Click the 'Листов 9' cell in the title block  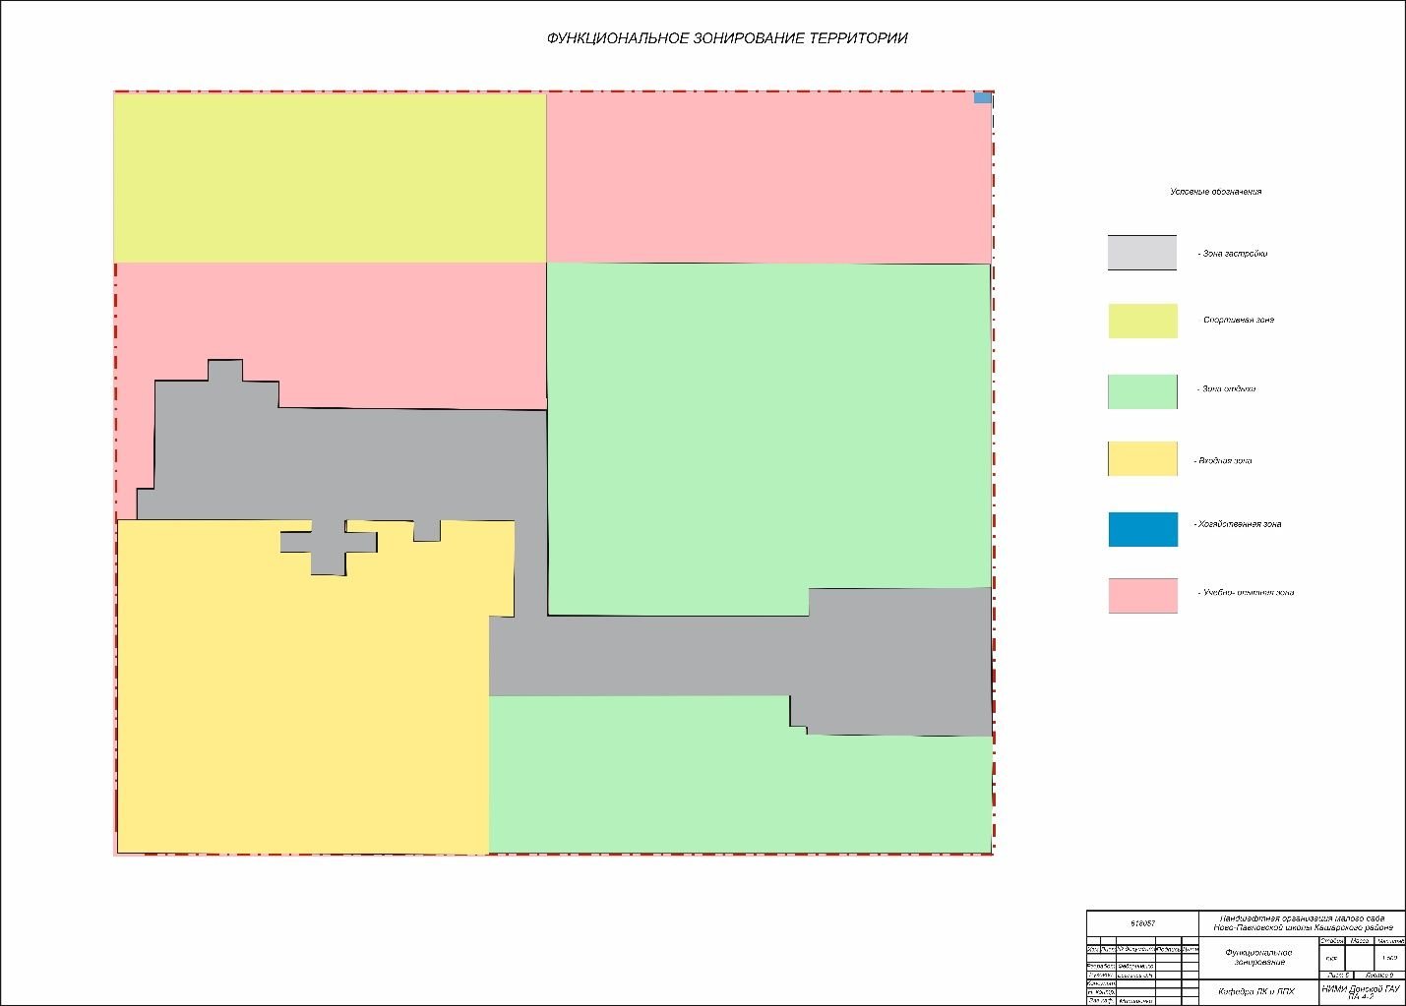coord(1378,975)
